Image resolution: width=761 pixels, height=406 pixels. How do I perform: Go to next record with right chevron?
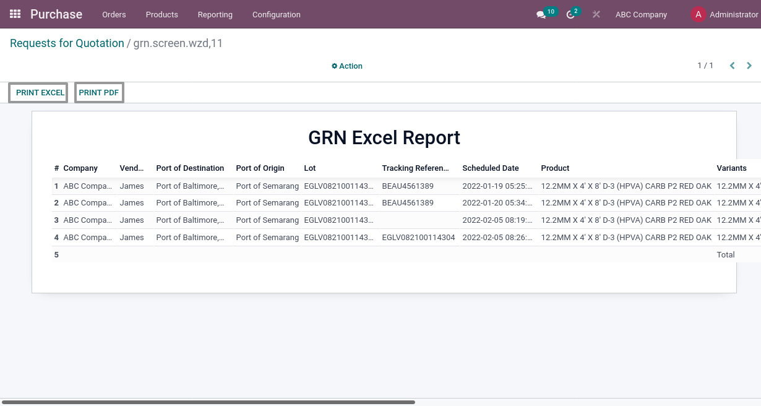(749, 65)
